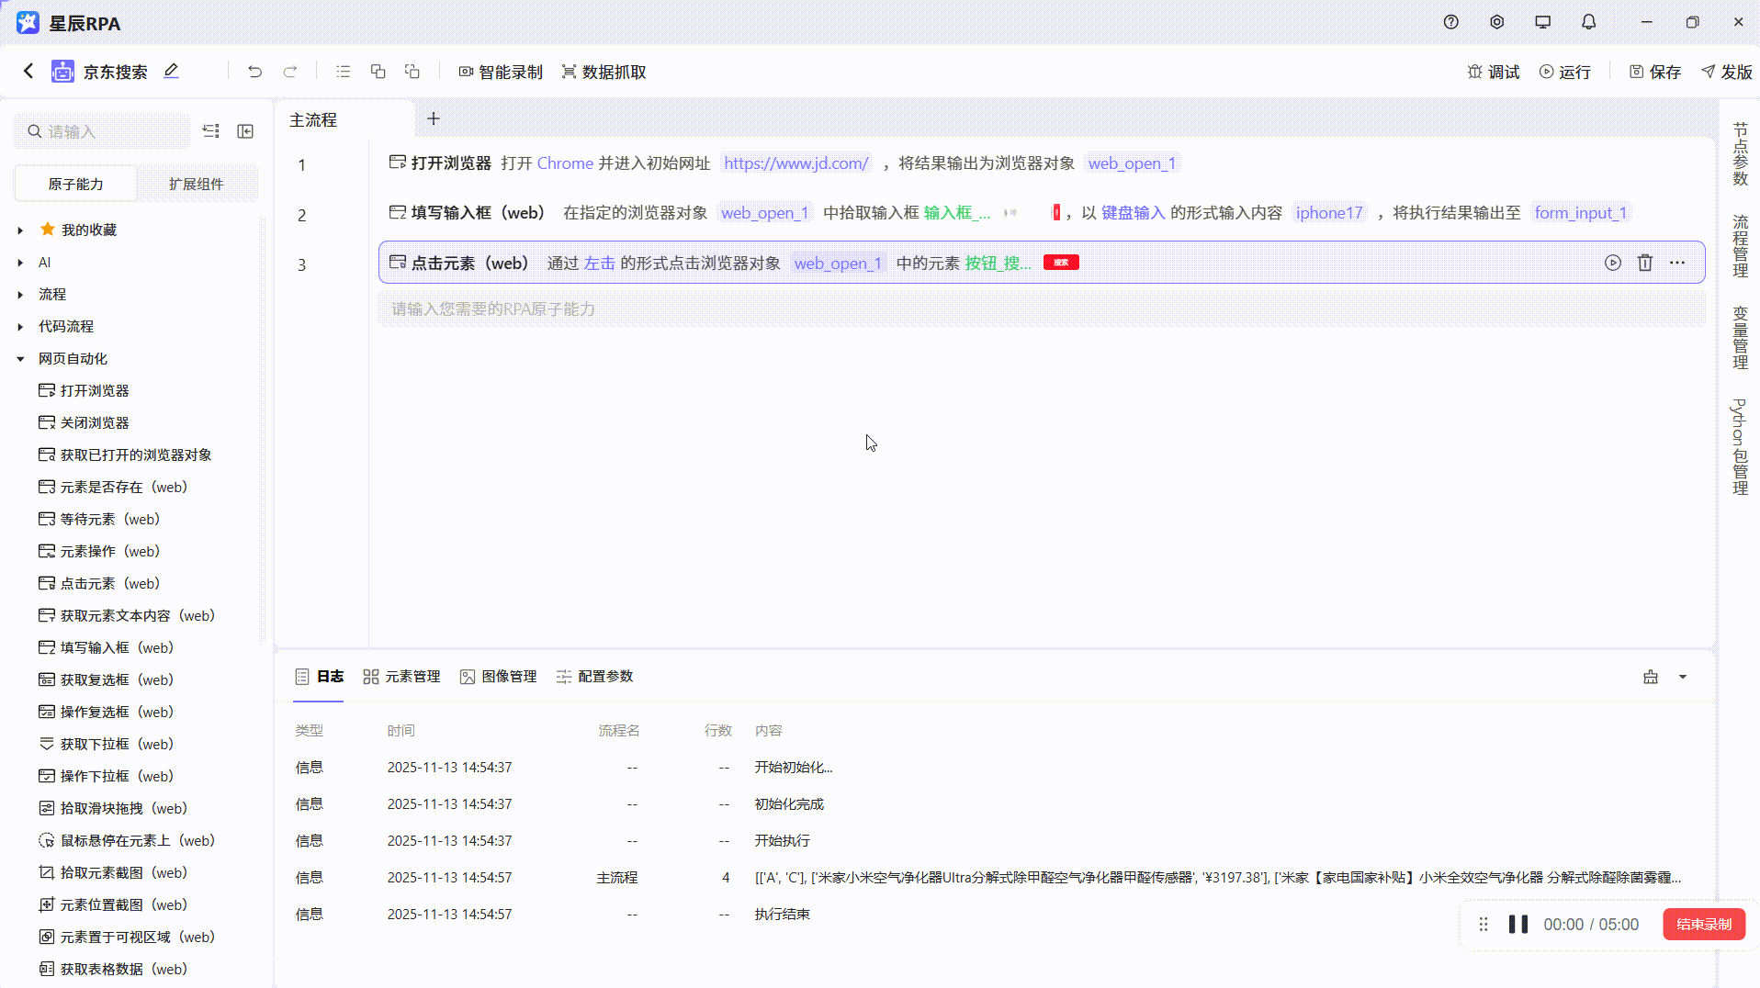This screenshot has height=988, width=1760.
Task: Pause the recording timer
Action: point(1517,925)
